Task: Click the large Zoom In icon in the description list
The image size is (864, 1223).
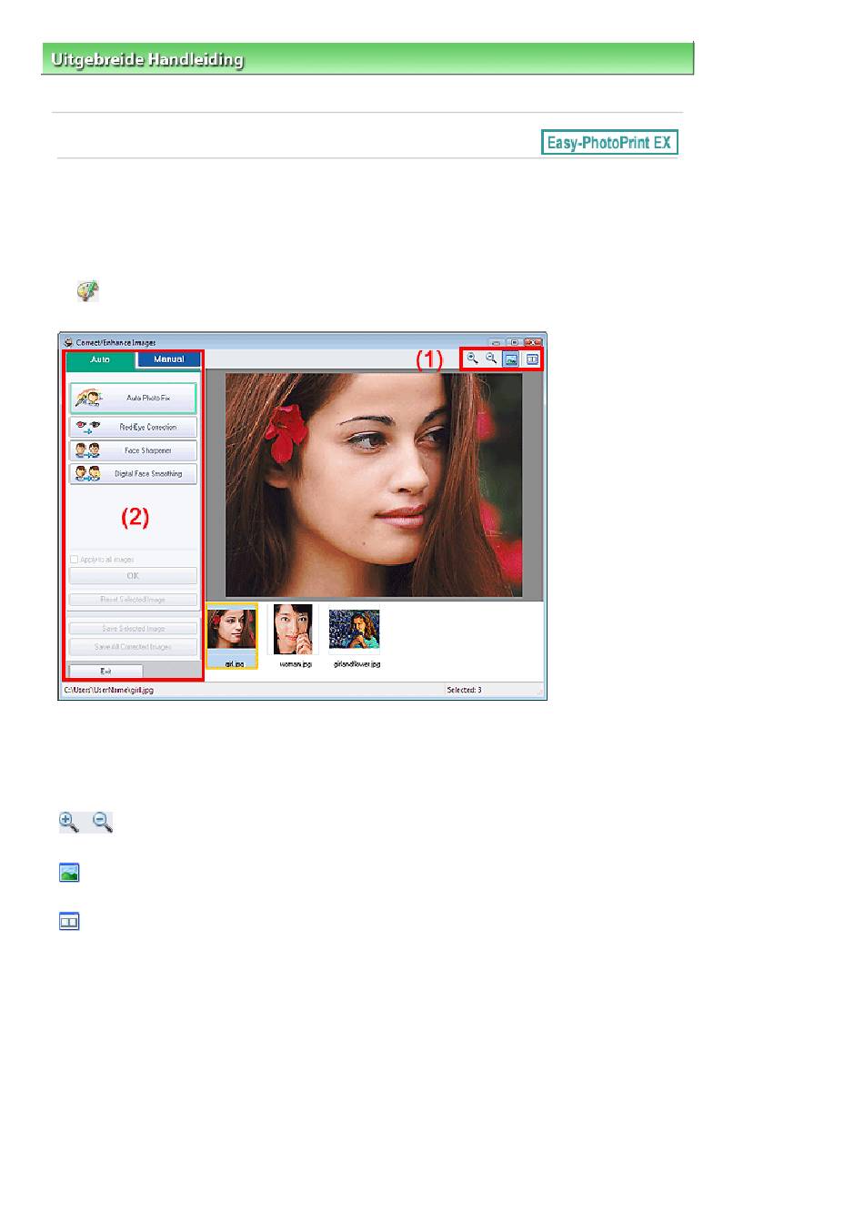Action: [69, 823]
